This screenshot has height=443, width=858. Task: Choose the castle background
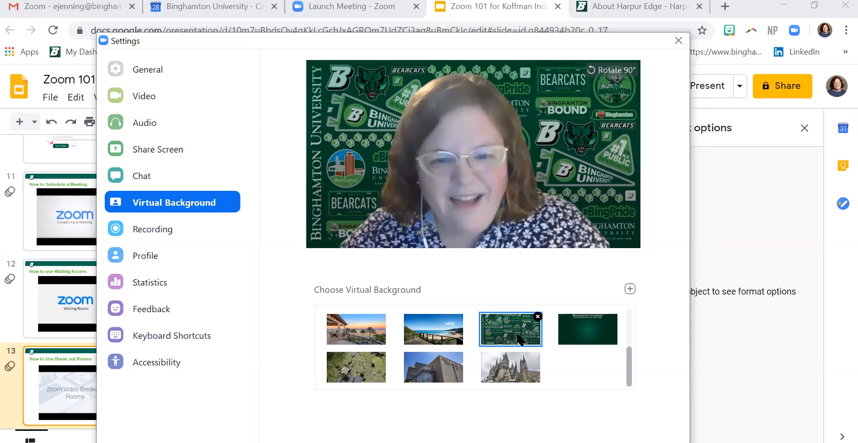tap(510, 367)
